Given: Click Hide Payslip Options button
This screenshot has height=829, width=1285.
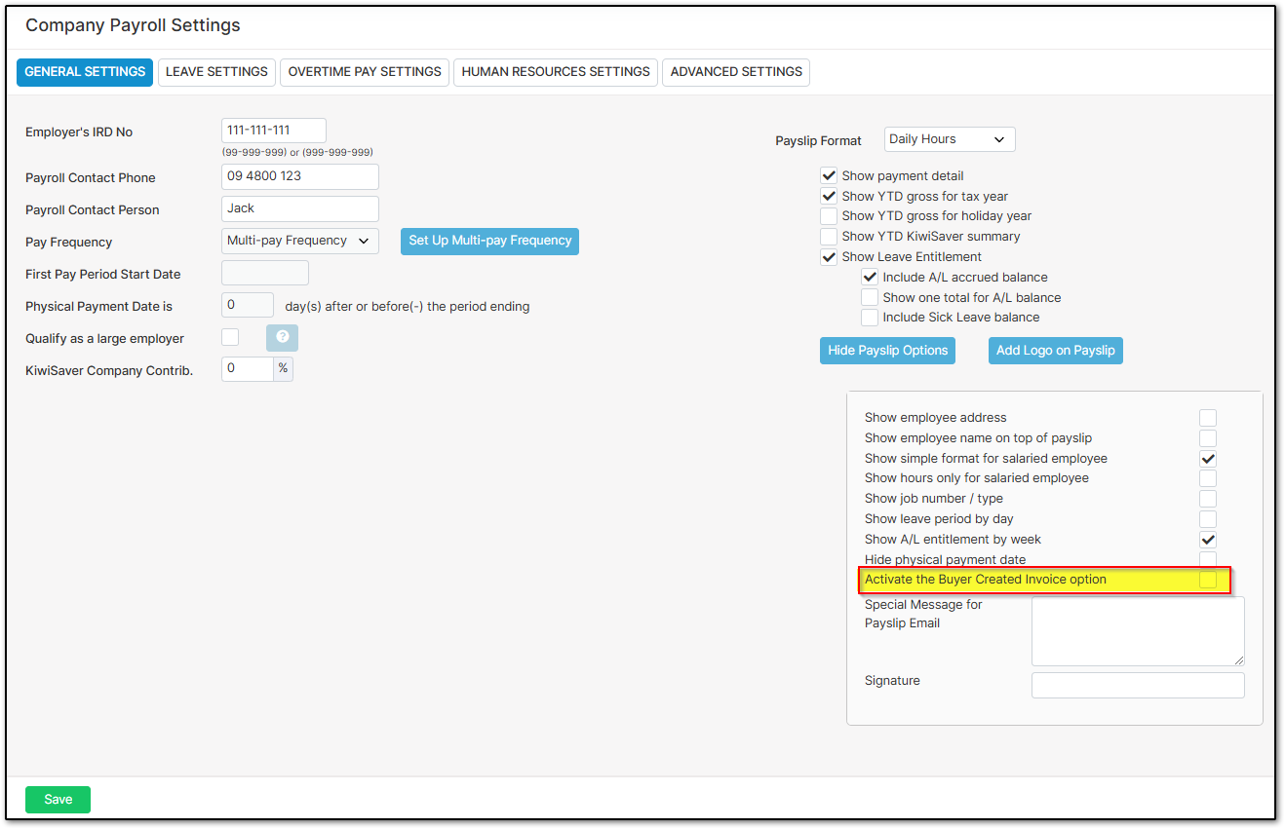Looking at the screenshot, I should [887, 351].
